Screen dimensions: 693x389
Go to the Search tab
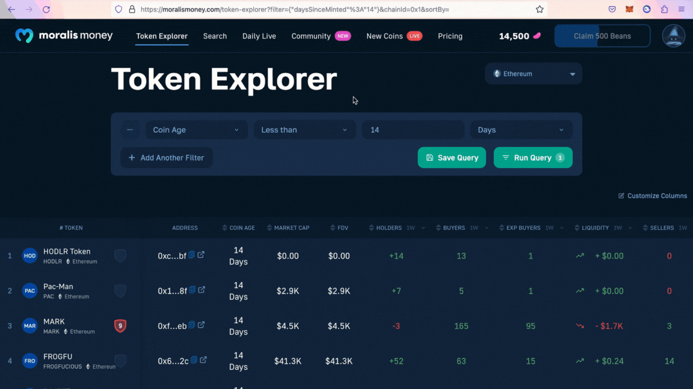(x=215, y=36)
